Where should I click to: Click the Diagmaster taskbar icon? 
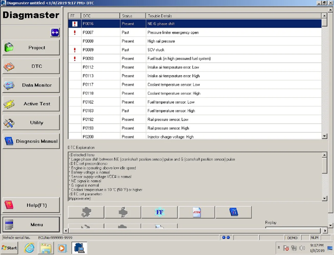(79, 248)
